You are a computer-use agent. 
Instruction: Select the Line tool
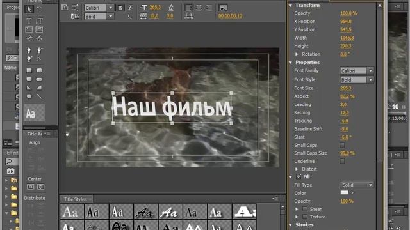[x=39, y=96]
